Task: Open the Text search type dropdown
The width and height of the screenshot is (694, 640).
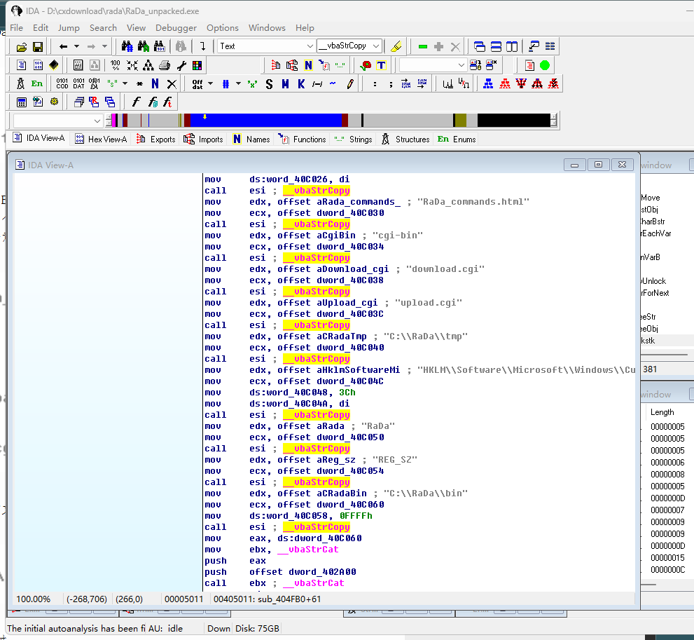Action: pyautogui.click(x=310, y=46)
